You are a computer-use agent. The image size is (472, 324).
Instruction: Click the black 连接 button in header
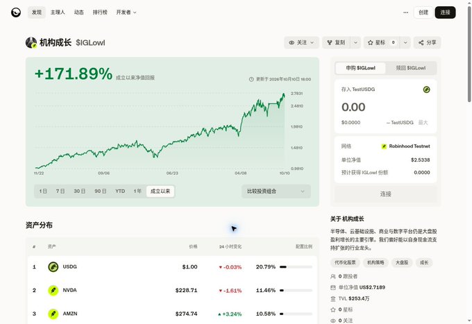(x=445, y=12)
